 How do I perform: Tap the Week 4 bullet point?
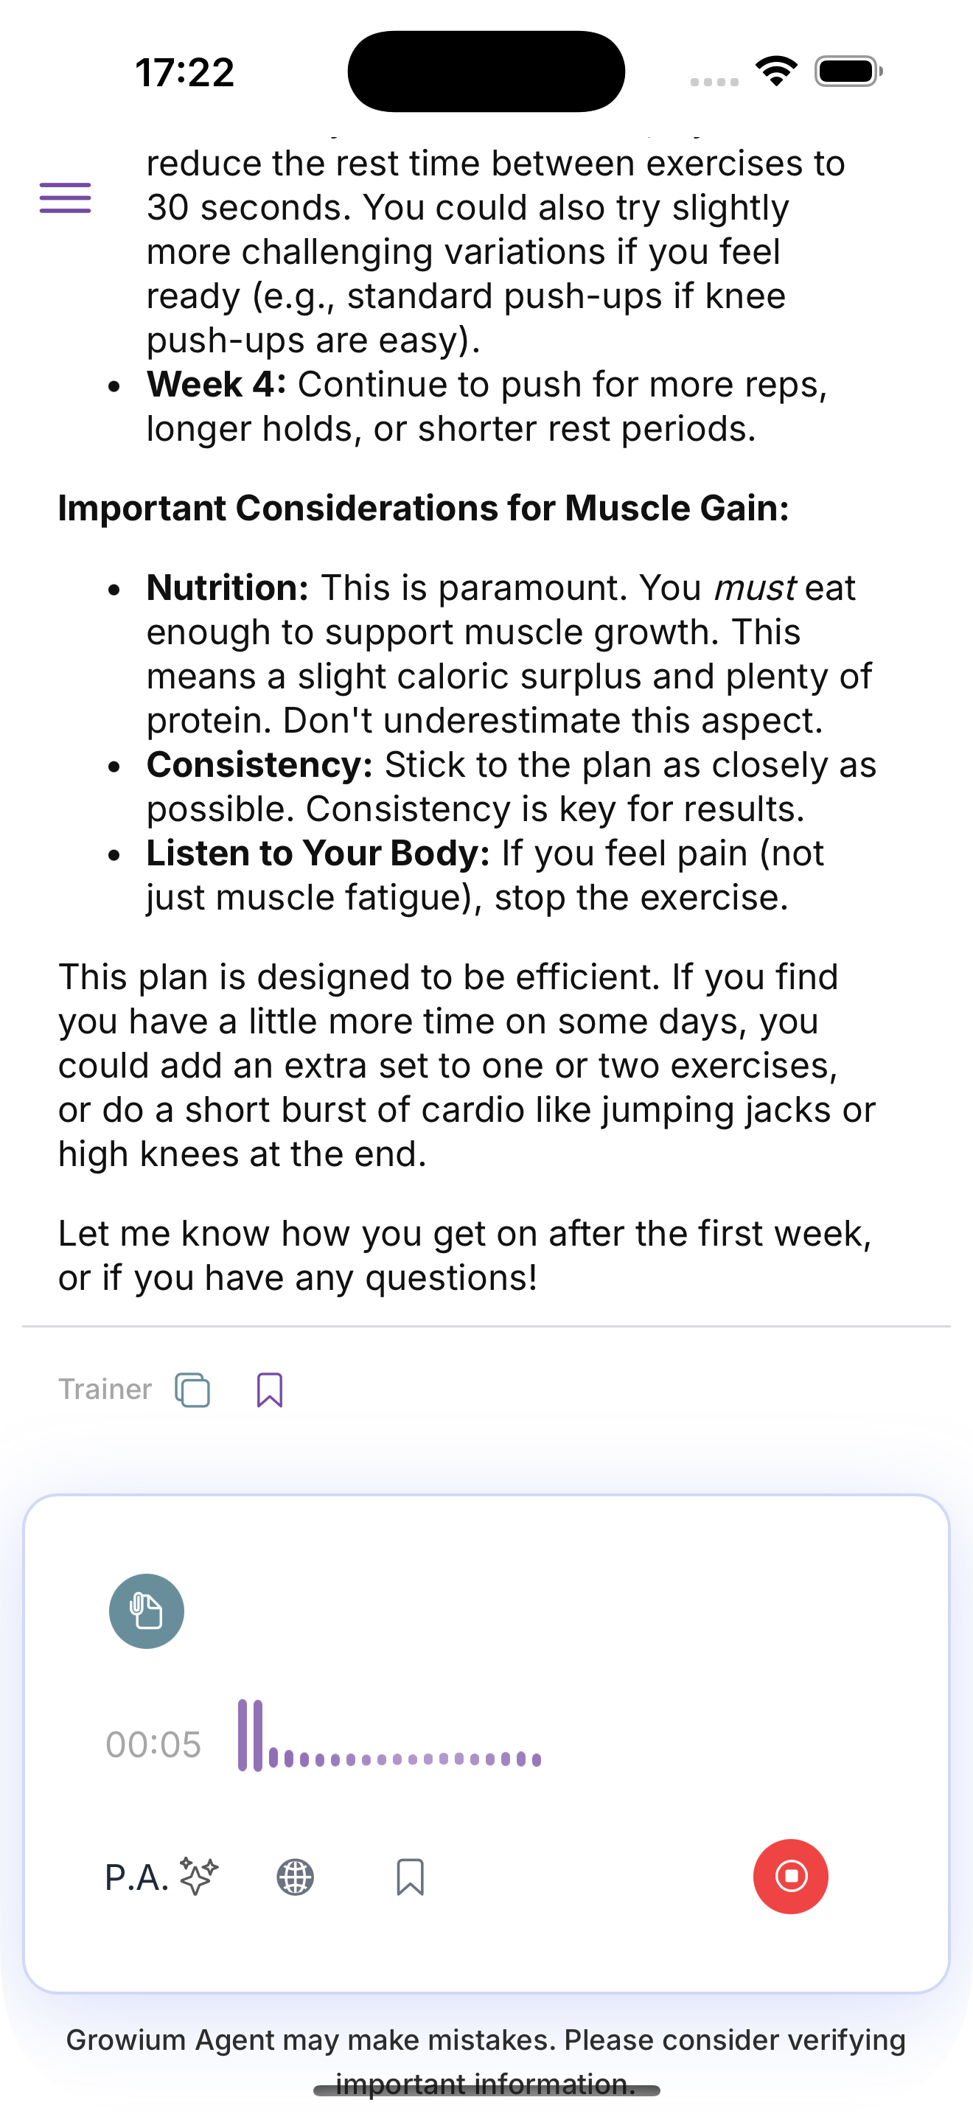click(217, 384)
